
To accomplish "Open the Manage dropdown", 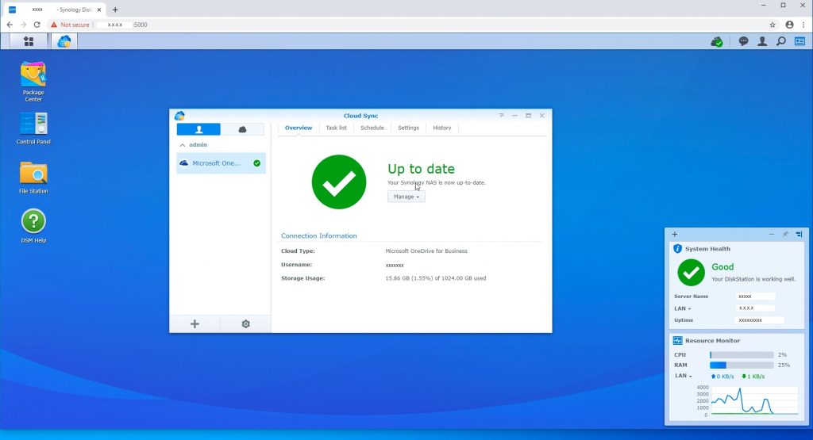I will coord(406,197).
